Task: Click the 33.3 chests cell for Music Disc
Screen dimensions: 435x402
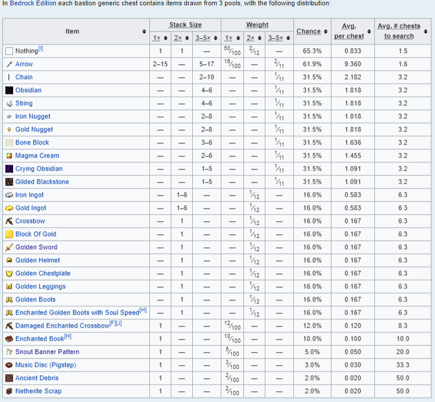Action: tap(402, 365)
